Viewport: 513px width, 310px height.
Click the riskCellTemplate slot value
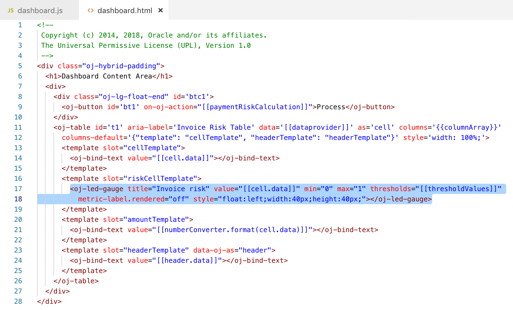pyautogui.click(x=161, y=179)
